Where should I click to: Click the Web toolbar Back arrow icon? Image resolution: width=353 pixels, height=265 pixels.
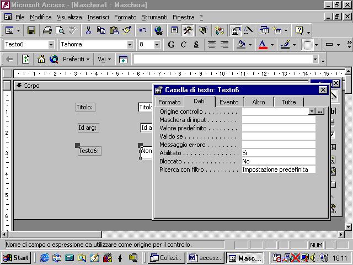pos(9,60)
